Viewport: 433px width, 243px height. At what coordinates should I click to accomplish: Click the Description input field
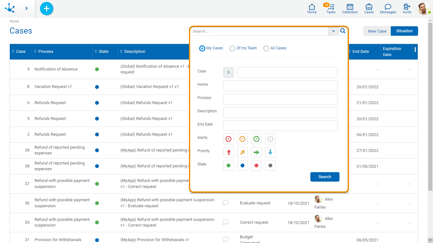tap(280, 112)
